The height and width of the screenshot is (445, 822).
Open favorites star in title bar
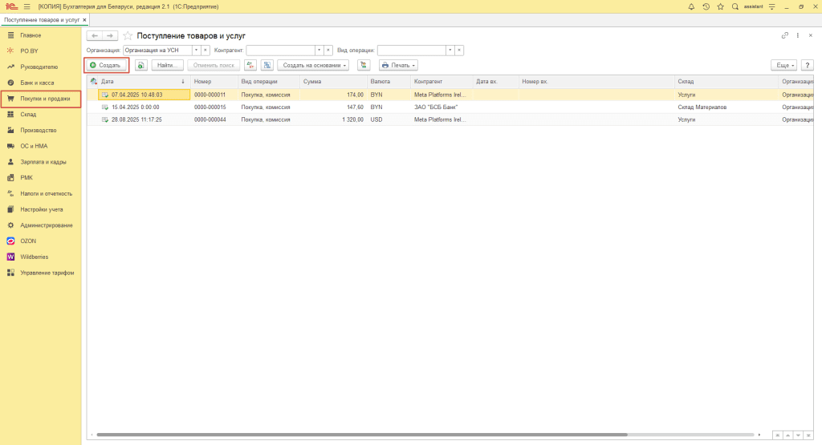(x=720, y=6)
